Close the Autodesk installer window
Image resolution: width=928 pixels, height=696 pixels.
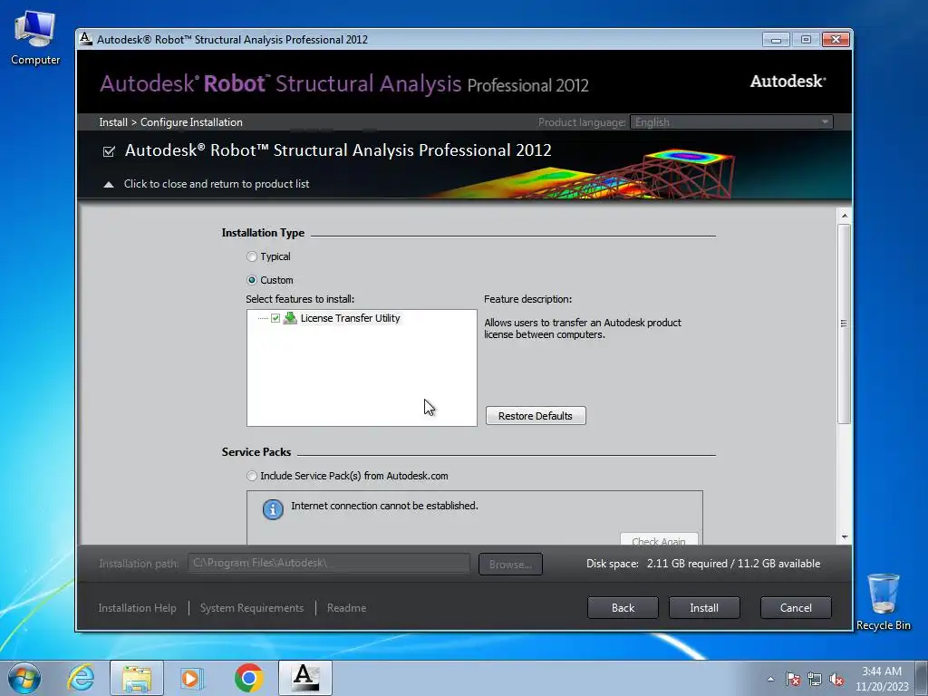[836, 40]
